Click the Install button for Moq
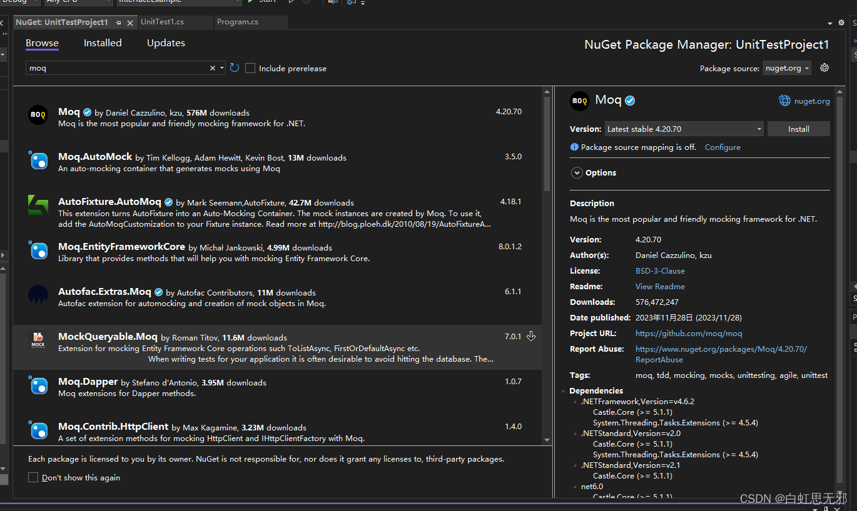The width and height of the screenshot is (857, 511). [799, 129]
